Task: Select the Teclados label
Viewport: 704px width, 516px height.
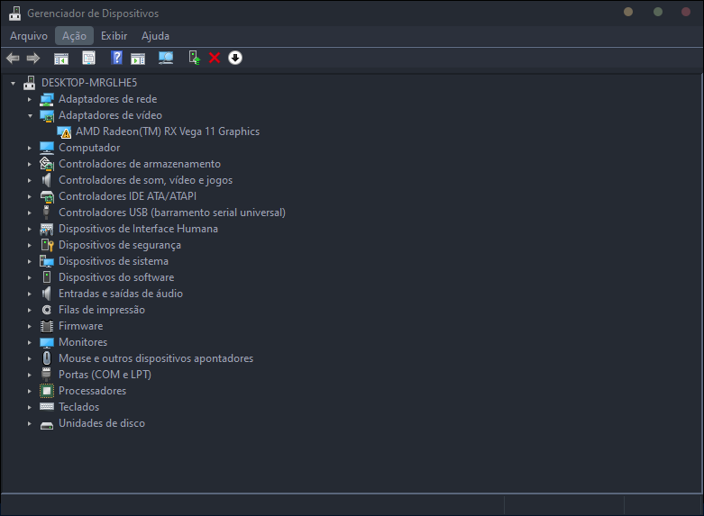Action: point(79,407)
